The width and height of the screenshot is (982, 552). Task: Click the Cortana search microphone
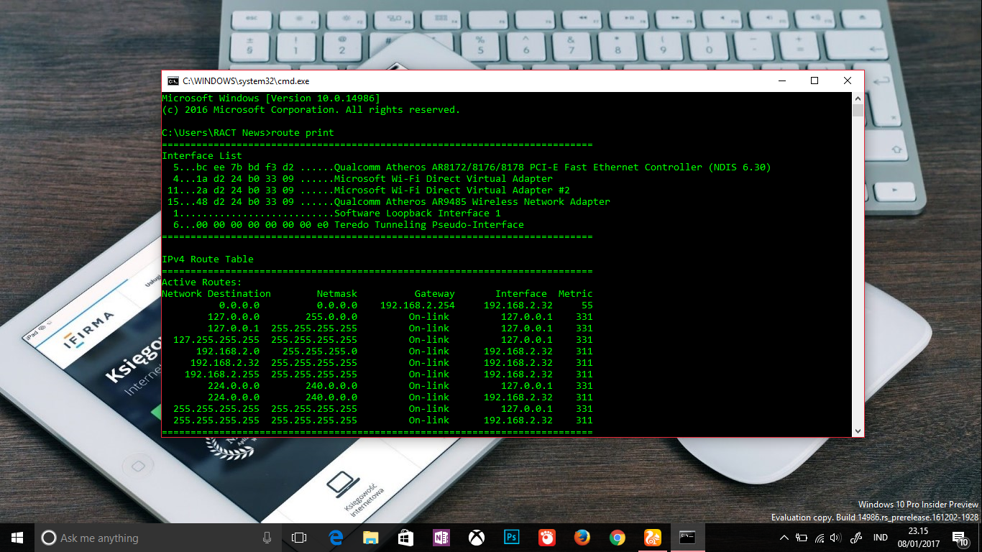[267, 538]
